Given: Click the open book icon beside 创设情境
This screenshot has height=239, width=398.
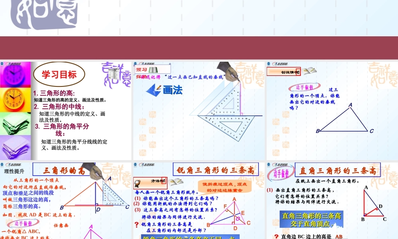Looking at the screenshot, I should coord(309,71).
